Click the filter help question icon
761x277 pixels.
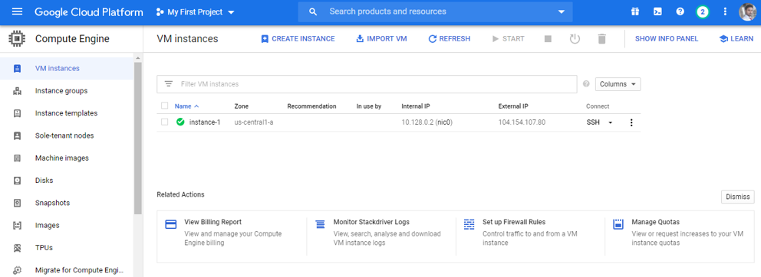[x=586, y=83]
